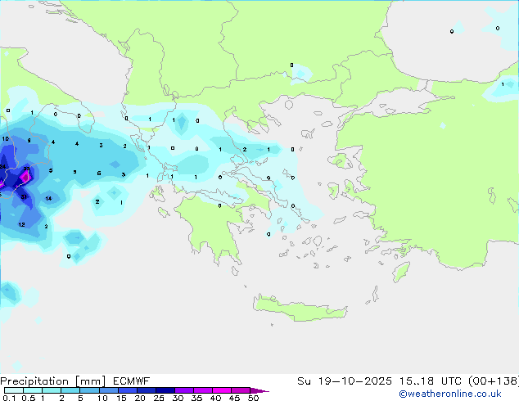Click the 35–40 mm legend swatch
Viewport: 519px width, 401px height.
coord(202,390)
